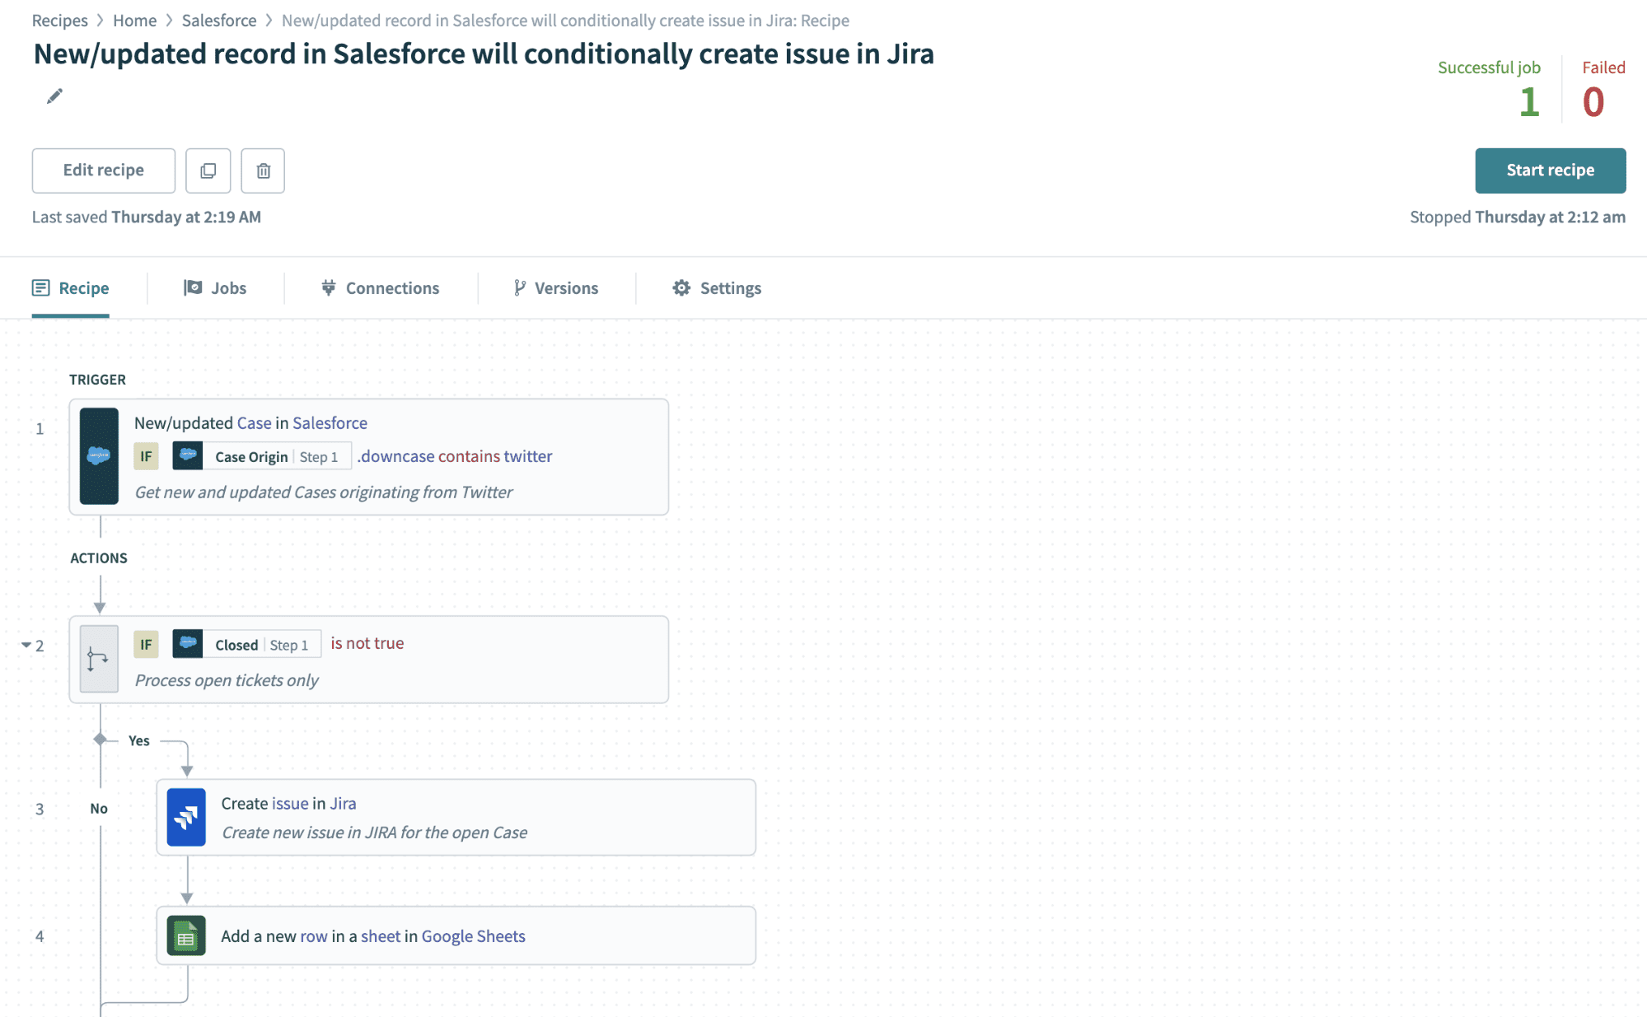
Task: Click the pencil icon to rename recipe
Action: coord(54,96)
